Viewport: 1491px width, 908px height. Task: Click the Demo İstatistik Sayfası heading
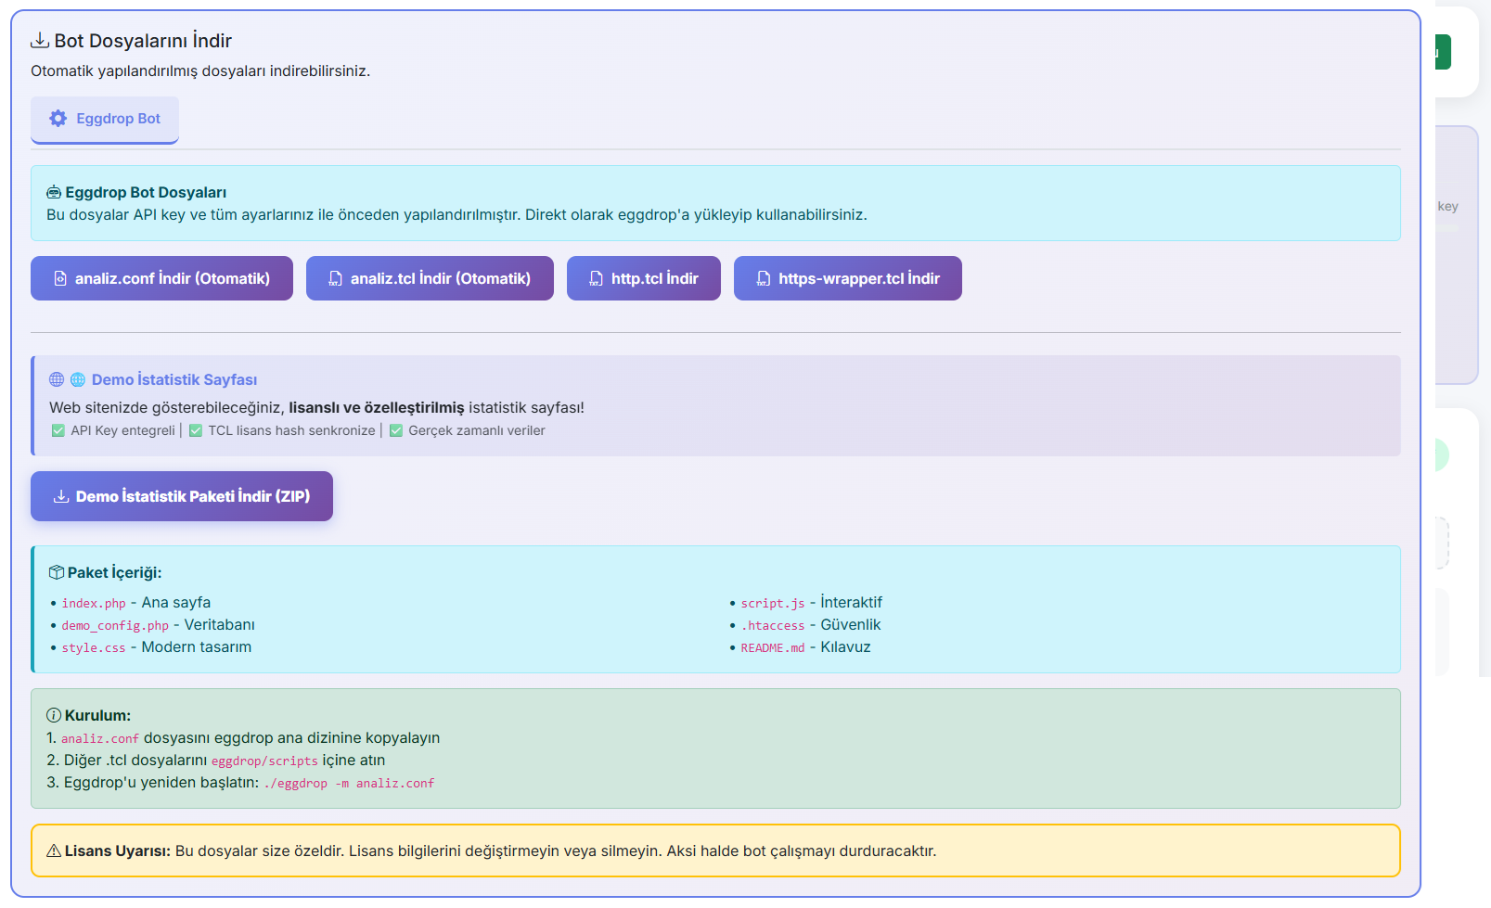coord(174,379)
